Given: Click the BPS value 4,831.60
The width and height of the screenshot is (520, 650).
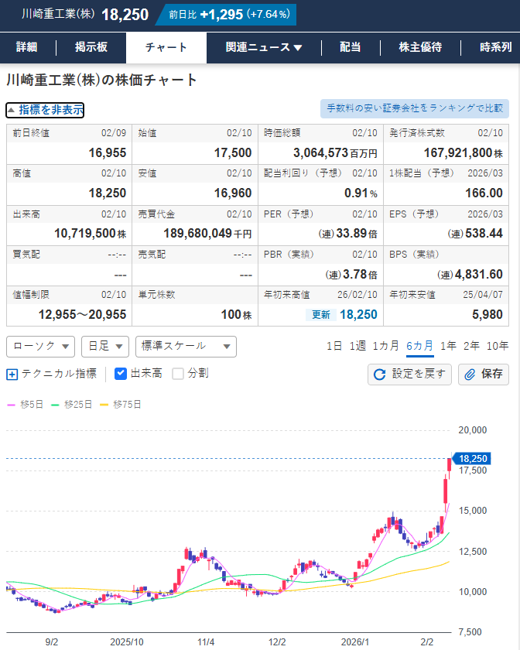Looking at the screenshot, I should pos(470,275).
